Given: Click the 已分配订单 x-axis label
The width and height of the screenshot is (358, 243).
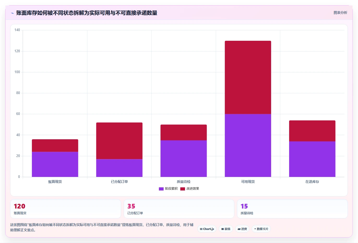Looking at the screenshot, I should coord(119,182).
